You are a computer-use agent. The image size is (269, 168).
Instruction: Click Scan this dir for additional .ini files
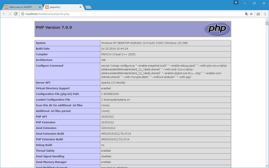click(59, 105)
